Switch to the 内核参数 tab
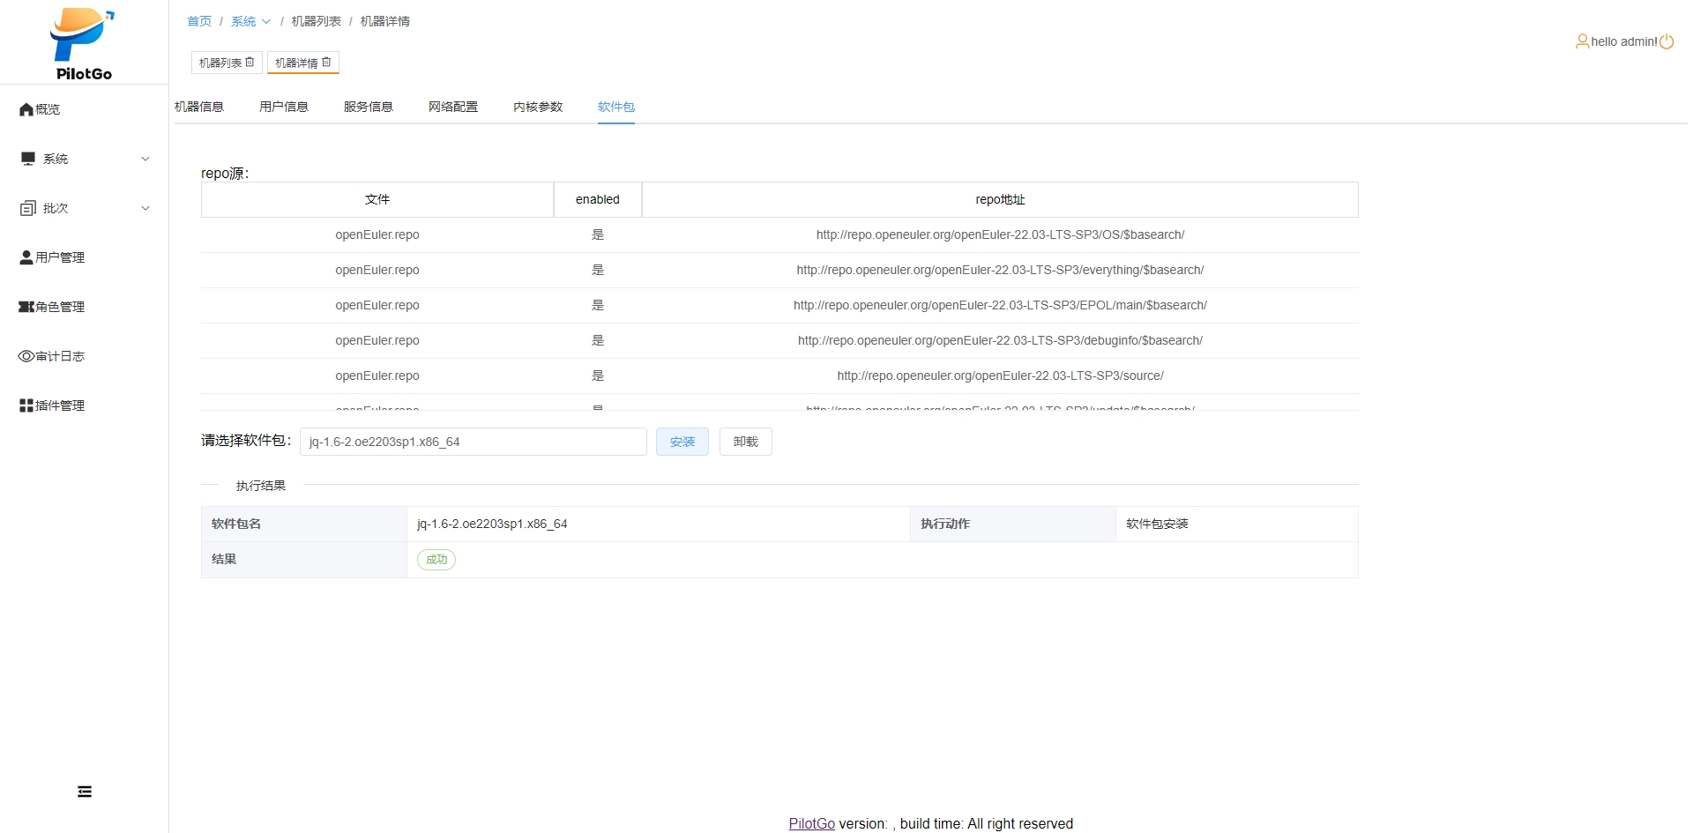 coord(538,107)
